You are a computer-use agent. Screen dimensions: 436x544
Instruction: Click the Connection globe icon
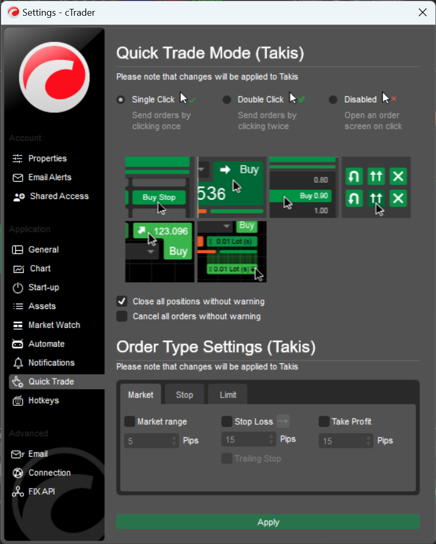tap(18, 473)
